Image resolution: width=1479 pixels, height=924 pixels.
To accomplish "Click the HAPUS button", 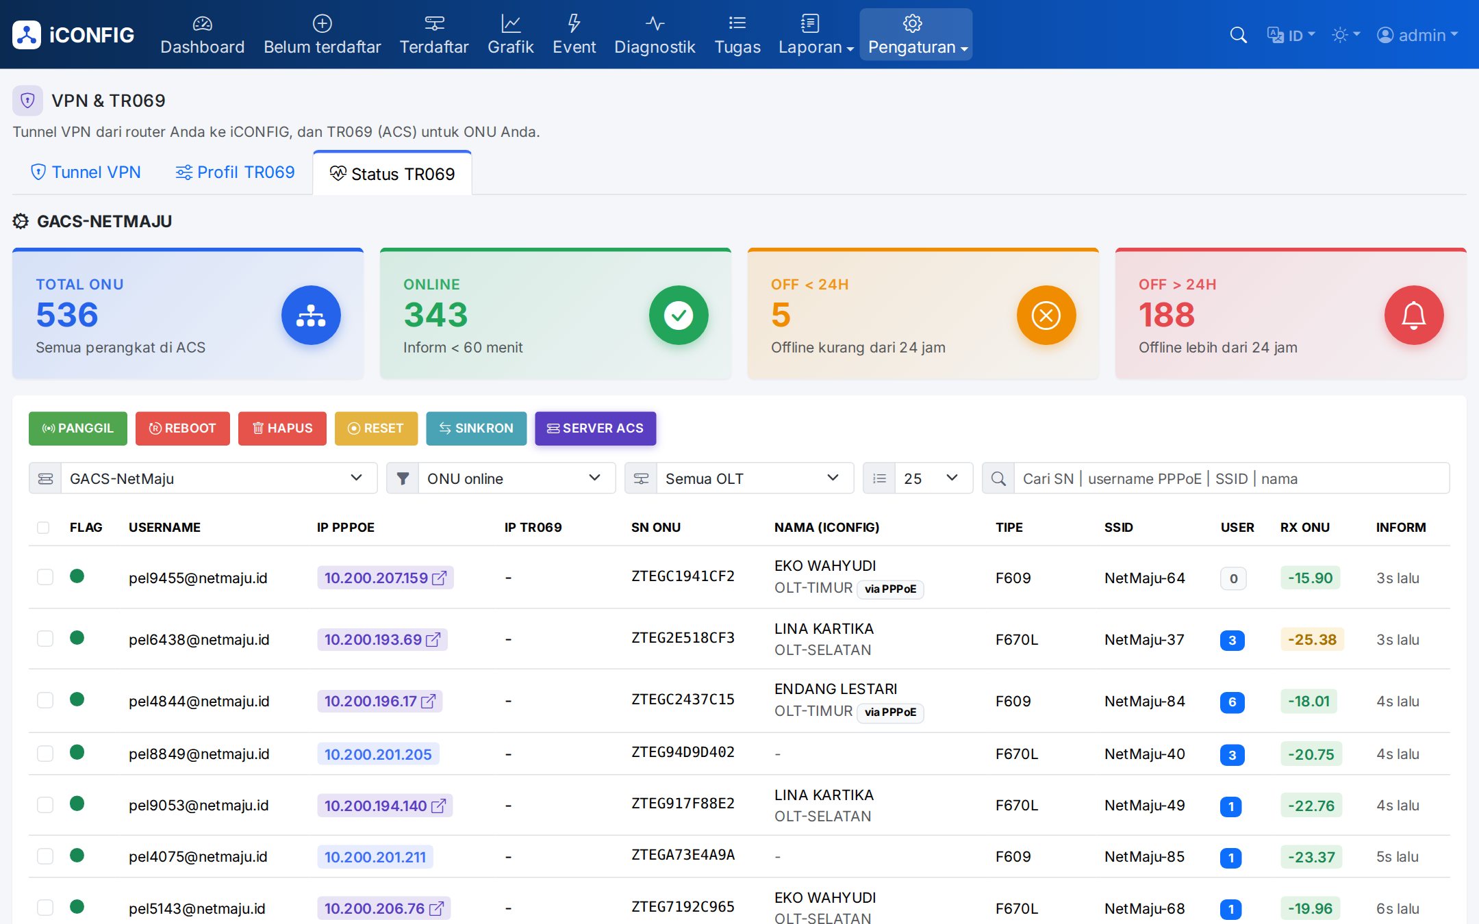I will click(282, 428).
